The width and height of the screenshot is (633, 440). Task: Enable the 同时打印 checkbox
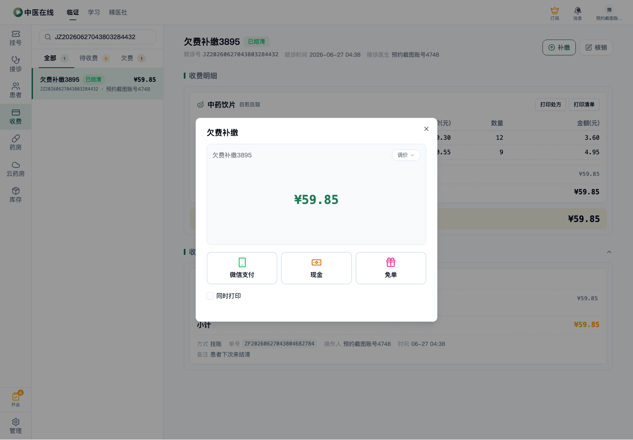point(210,296)
